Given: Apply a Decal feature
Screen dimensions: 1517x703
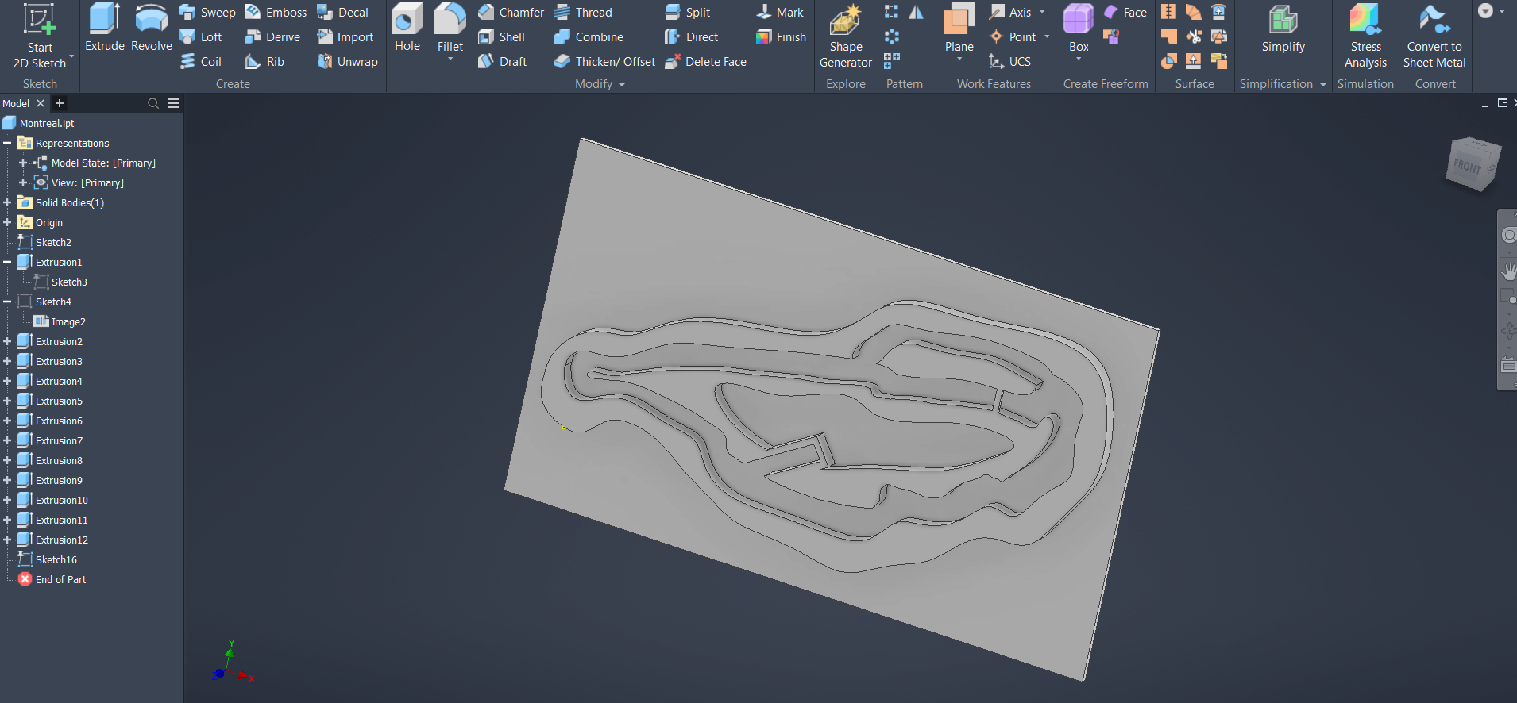Looking at the screenshot, I should (x=342, y=13).
